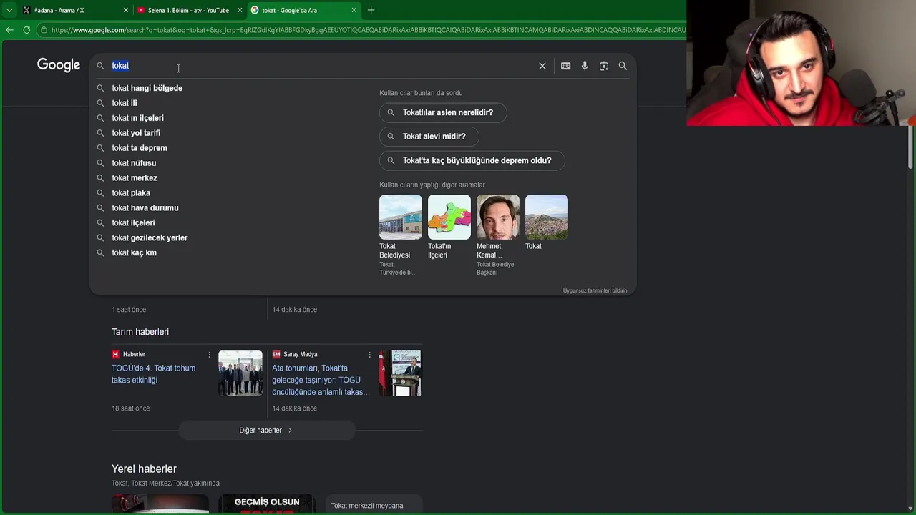The image size is (916, 515).
Task: Close the Selena YouTube tab
Action: click(x=240, y=10)
